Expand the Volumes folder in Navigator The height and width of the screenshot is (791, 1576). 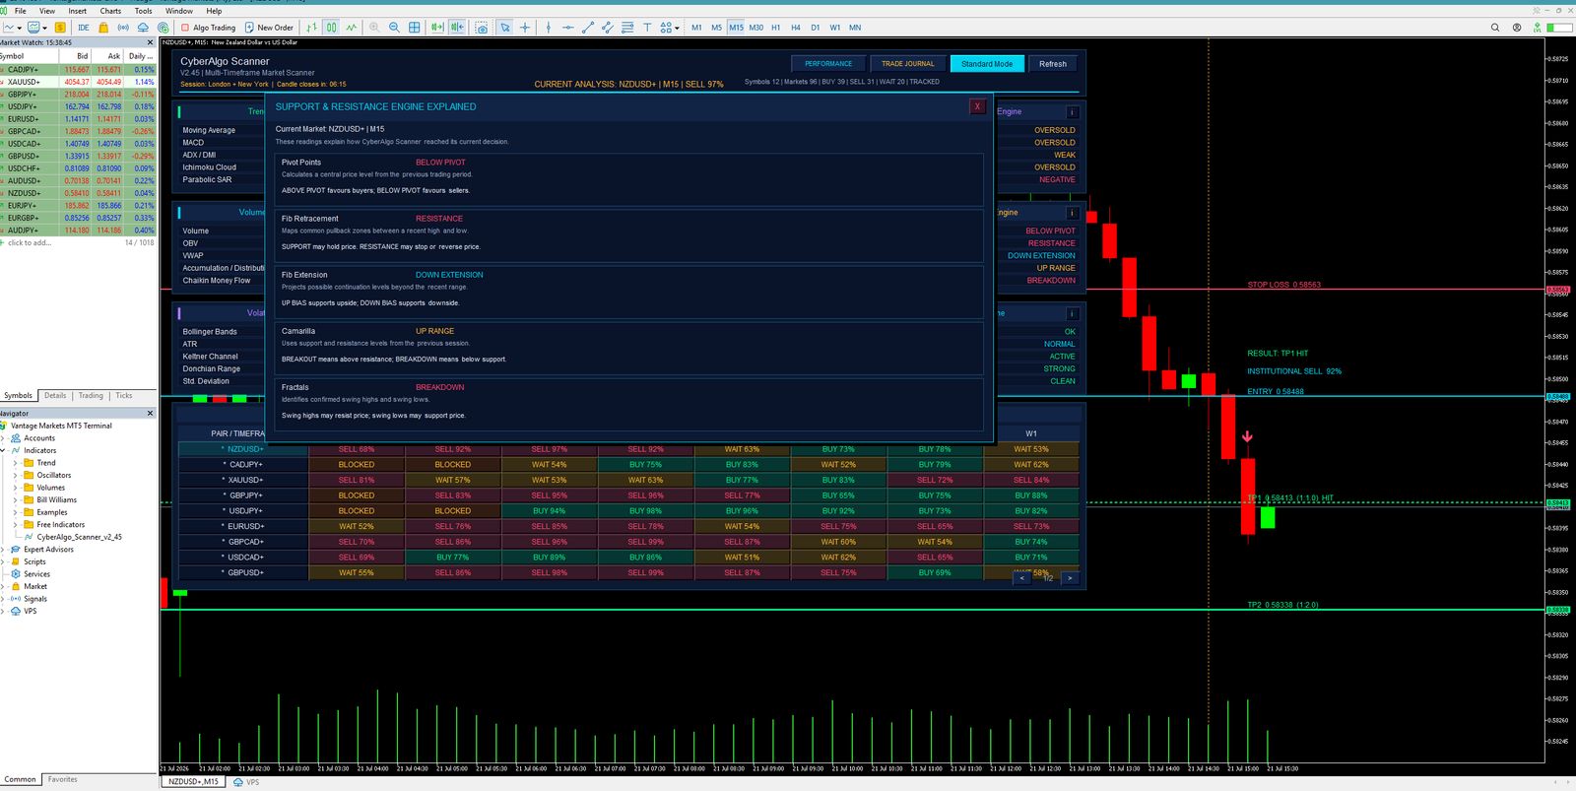(16, 488)
